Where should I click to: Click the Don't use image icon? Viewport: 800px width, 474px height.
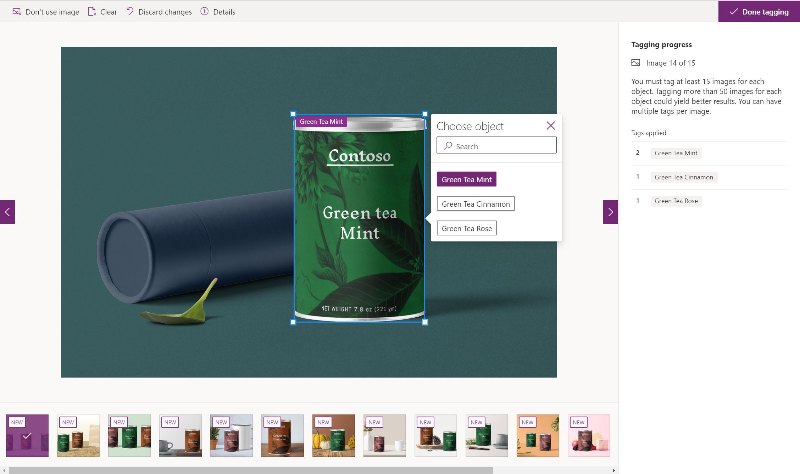16,11
